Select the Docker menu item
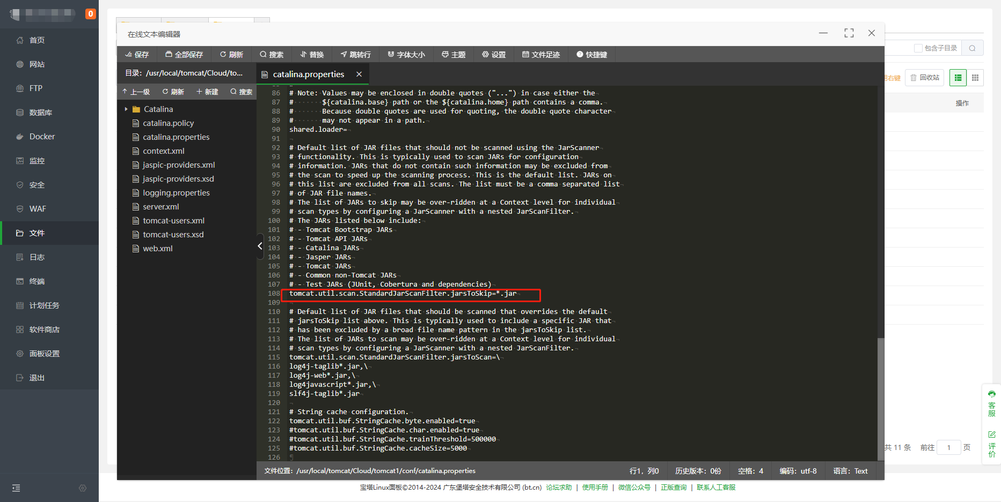Screen dimensions: 1001x502 [x=42, y=137]
